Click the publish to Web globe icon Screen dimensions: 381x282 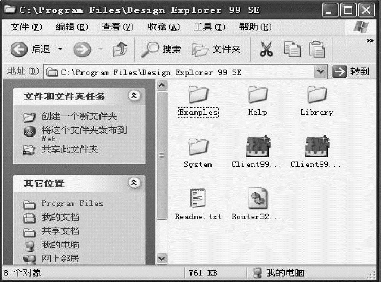(x=29, y=131)
